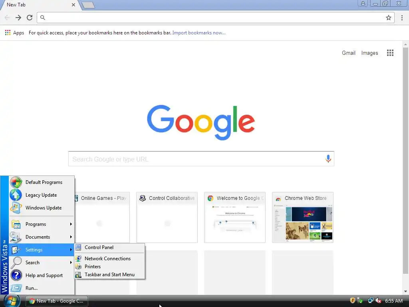This screenshot has height=307, width=409.
Task: Bookmark this page with star icon
Action: [x=389, y=18]
